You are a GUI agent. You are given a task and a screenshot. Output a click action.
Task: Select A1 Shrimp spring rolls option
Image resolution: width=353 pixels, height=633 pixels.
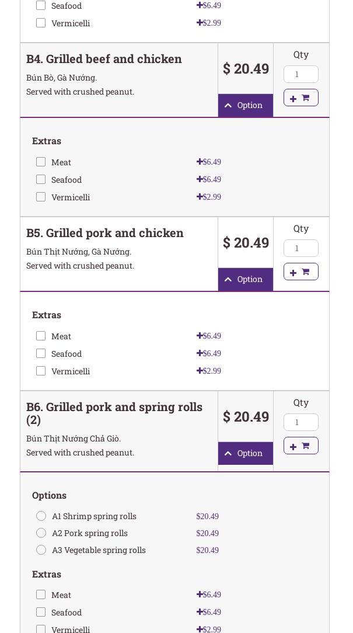point(41,516)
